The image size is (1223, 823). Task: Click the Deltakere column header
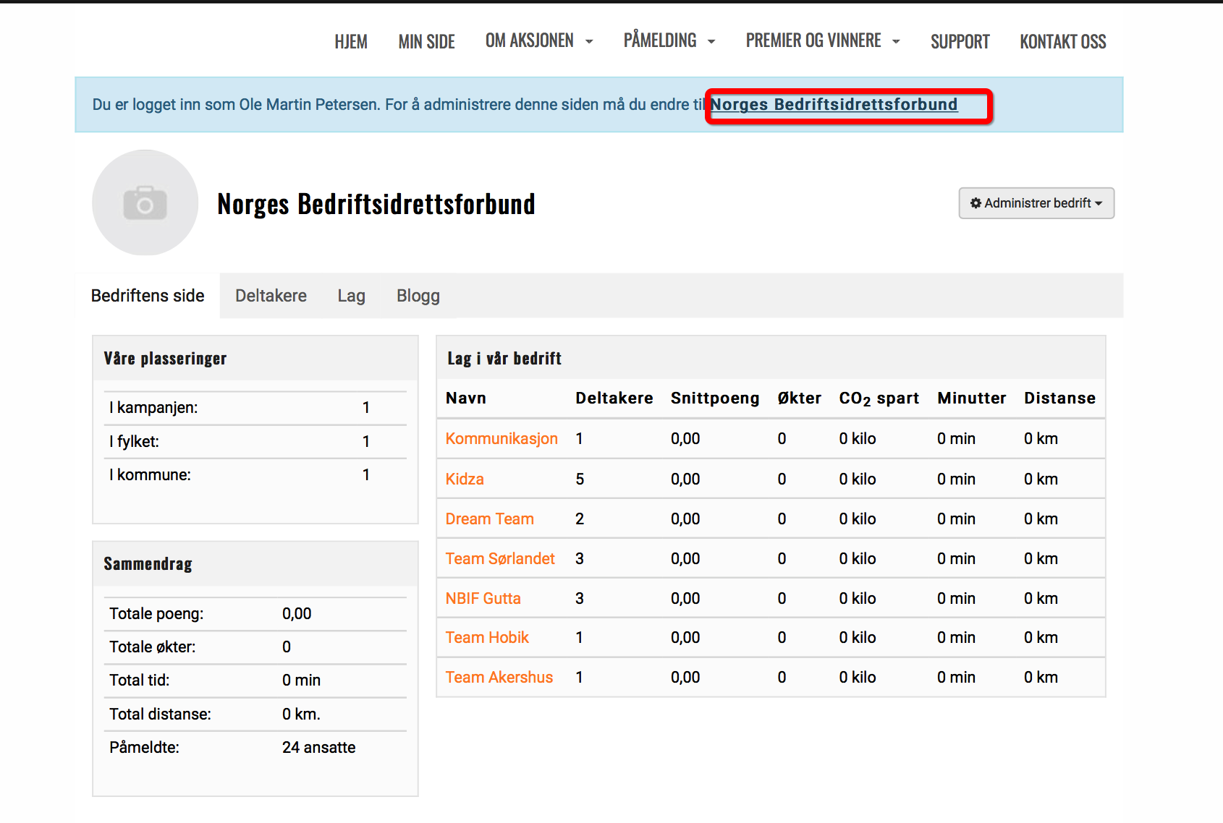click(x=614, y=398)
